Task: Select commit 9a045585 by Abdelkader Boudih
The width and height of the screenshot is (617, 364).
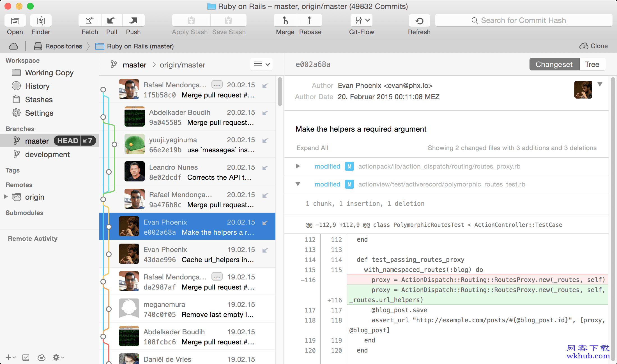Action: [x=187, y=117]
